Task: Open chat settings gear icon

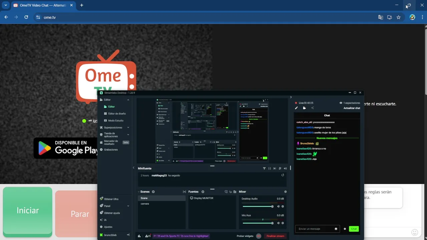Action: (345, 229)
